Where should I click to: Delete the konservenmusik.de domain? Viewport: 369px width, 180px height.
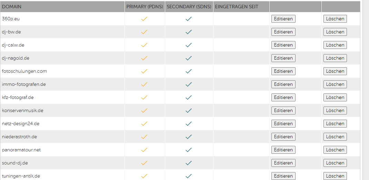click(335, 111)
